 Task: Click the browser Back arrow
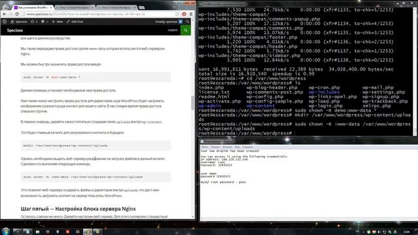(x=5, y=14)
